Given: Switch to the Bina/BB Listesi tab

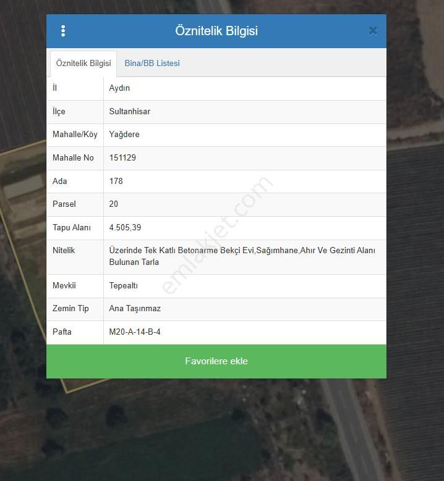Looking at the screenshot, I should click(152, 63).
